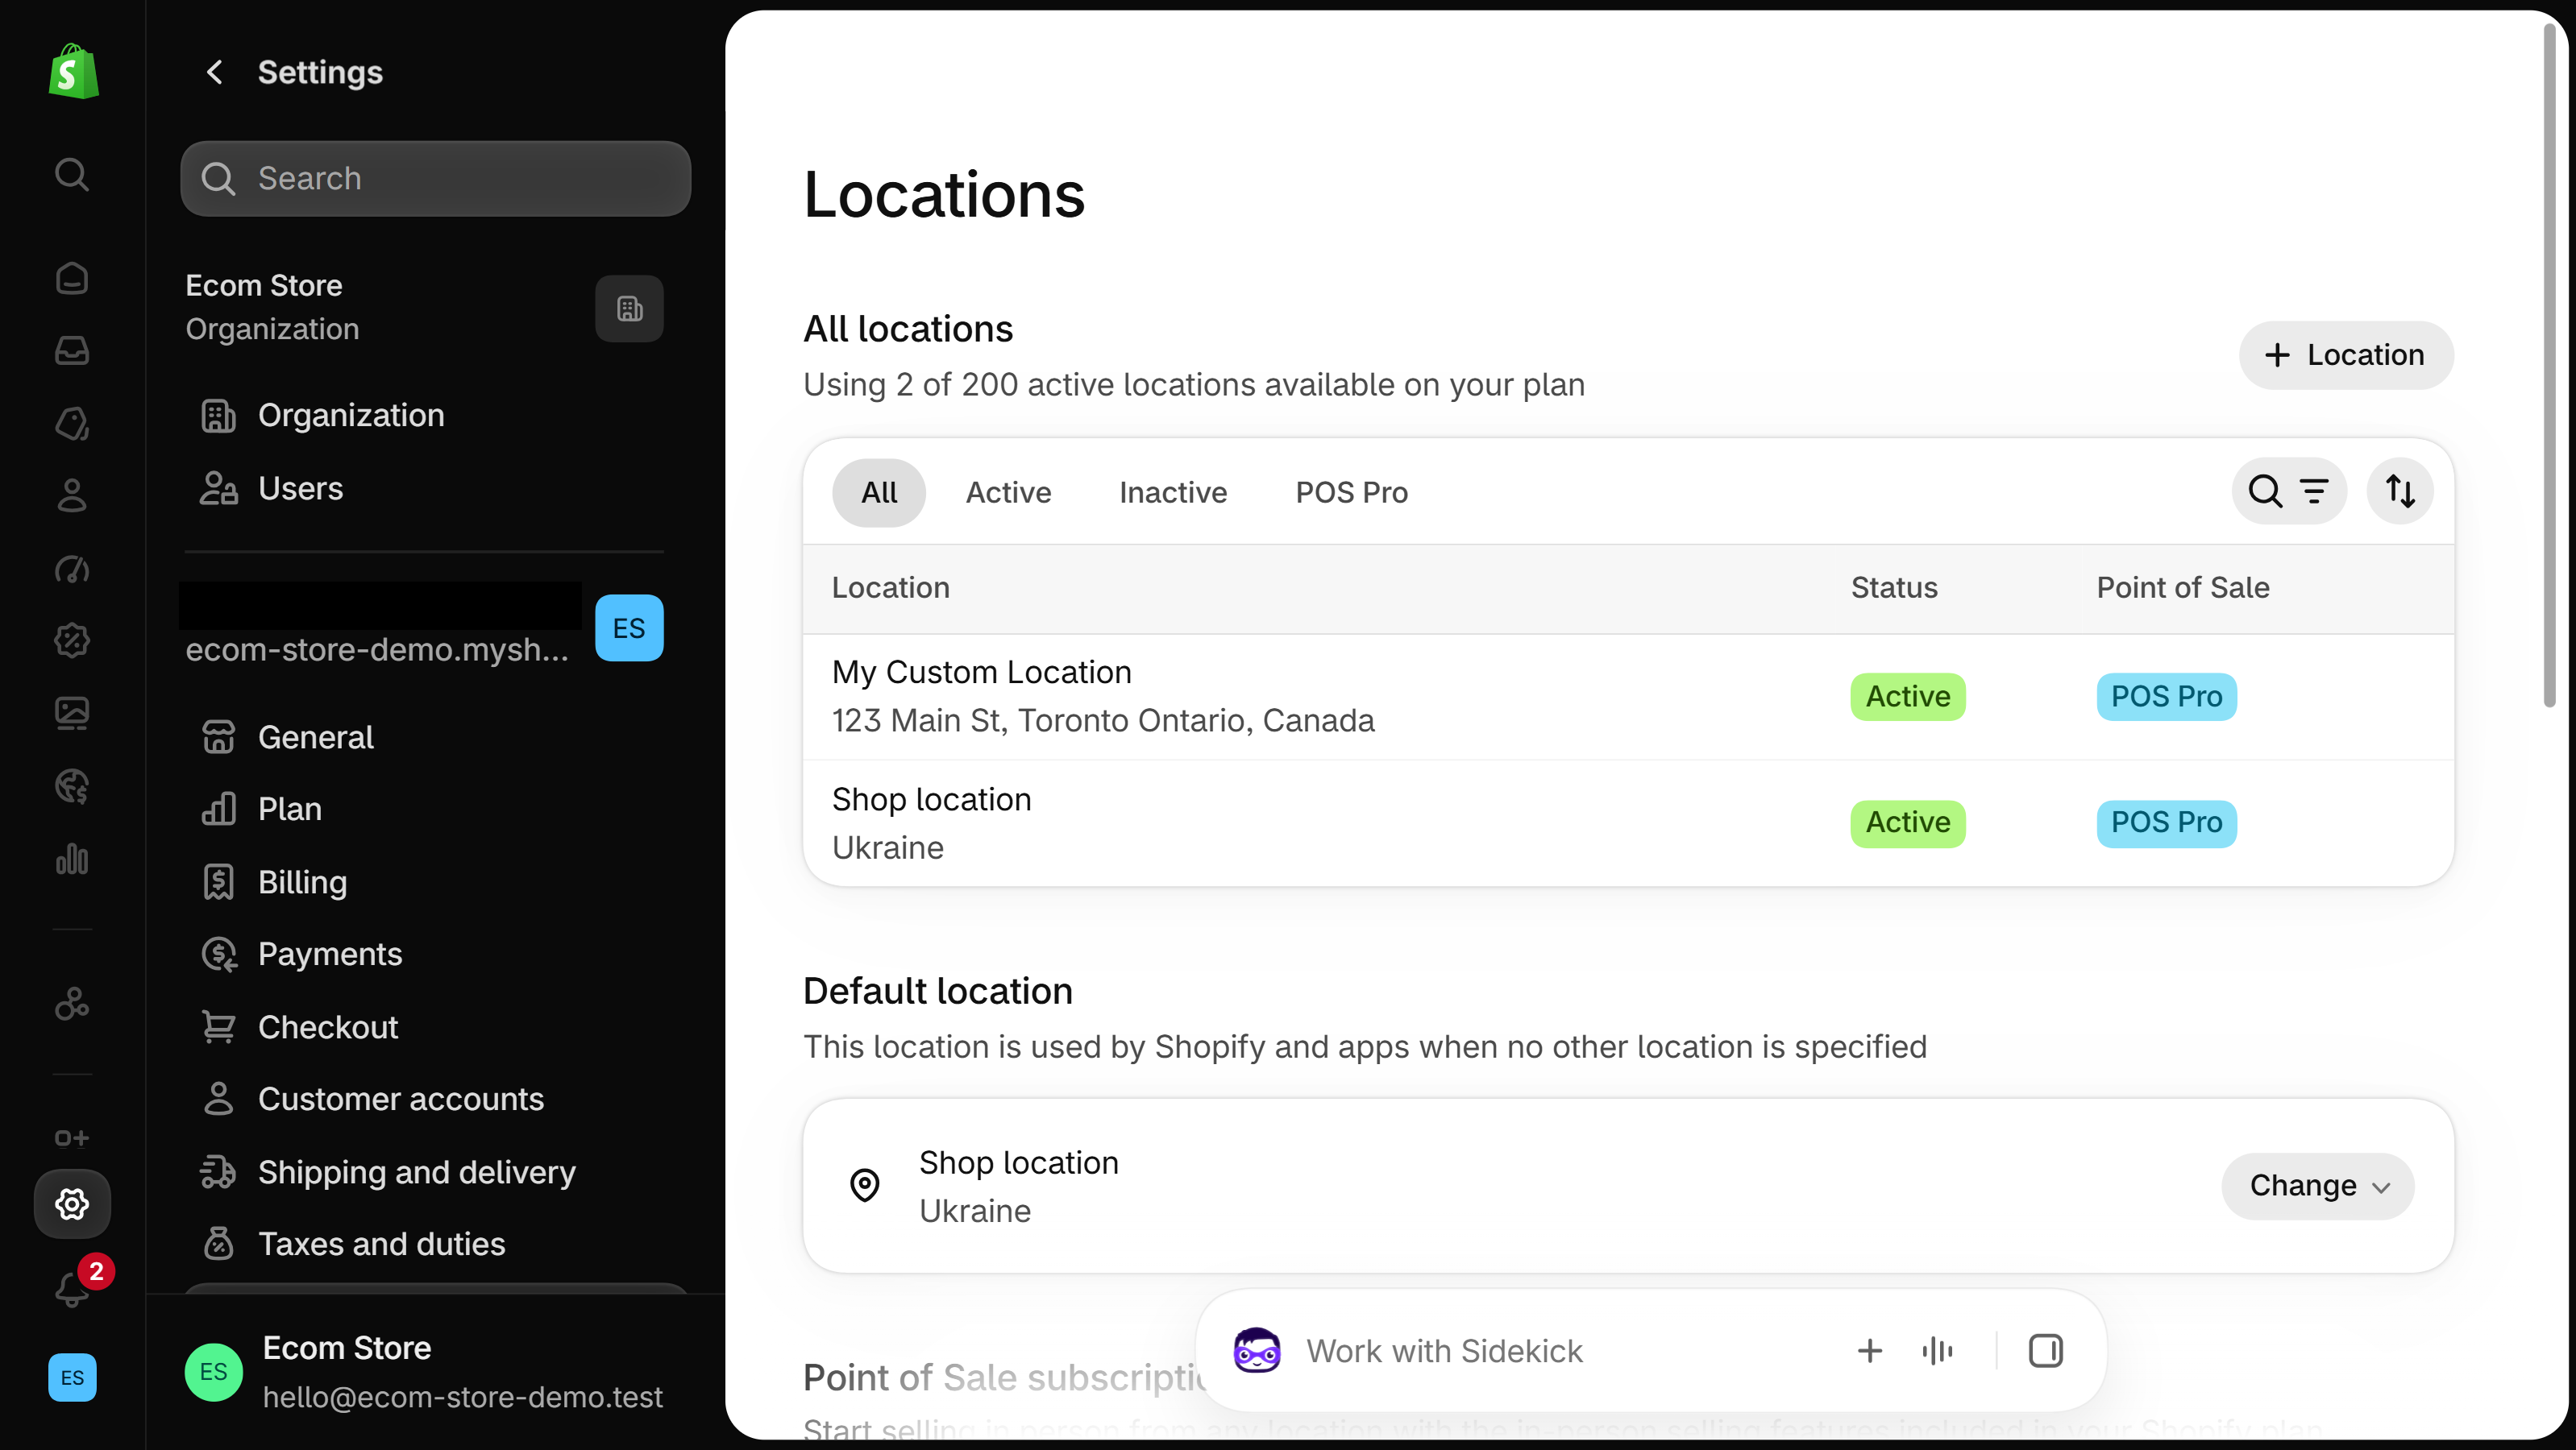2576x1450 pixels.
Task: Switch to the Inactive tab
Action: tap(1173, 493)
